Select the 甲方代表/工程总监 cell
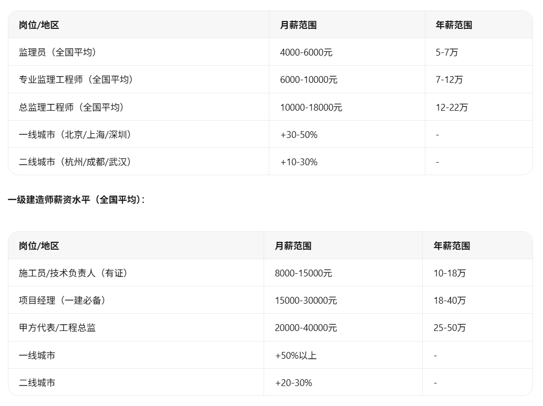This screenshot has height=406, width=543. (57, 328)
